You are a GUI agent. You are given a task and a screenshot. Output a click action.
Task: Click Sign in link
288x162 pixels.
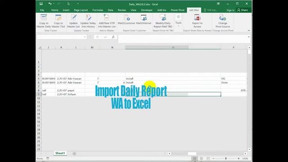coord(230,10)
